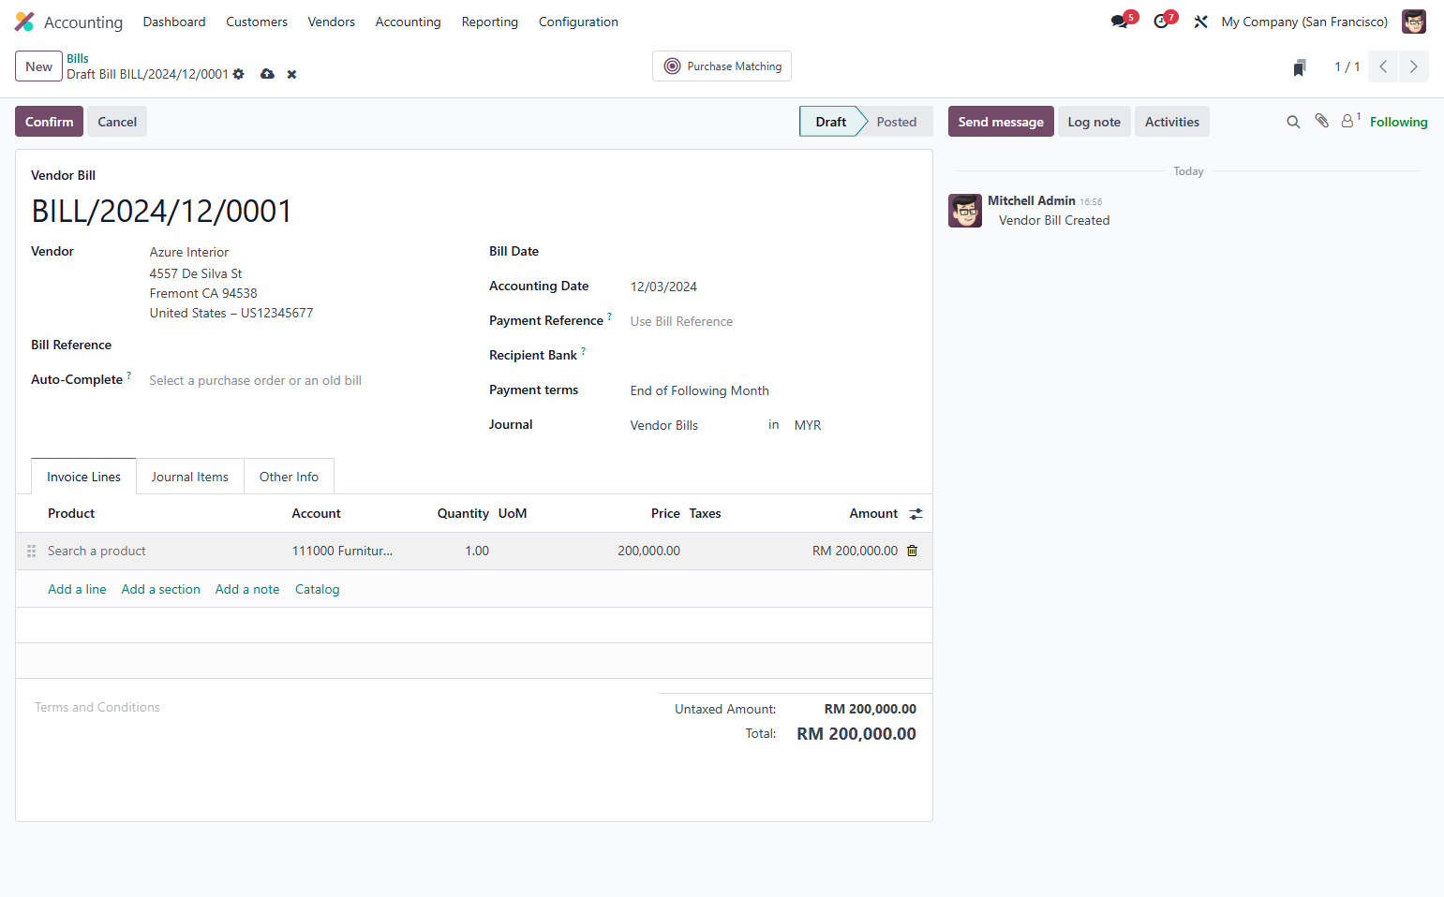The height and width of the screenshot is (897, 1444).
Task: Click the Purchase Matching button
Action: [722, 66]
